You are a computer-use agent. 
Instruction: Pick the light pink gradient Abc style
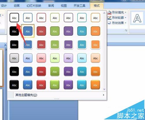41,58
